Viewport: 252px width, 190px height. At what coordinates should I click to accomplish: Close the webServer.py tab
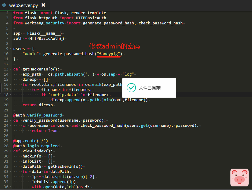click(x=43, y=5)
